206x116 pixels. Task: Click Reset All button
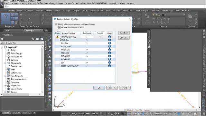tap(124, 33)
